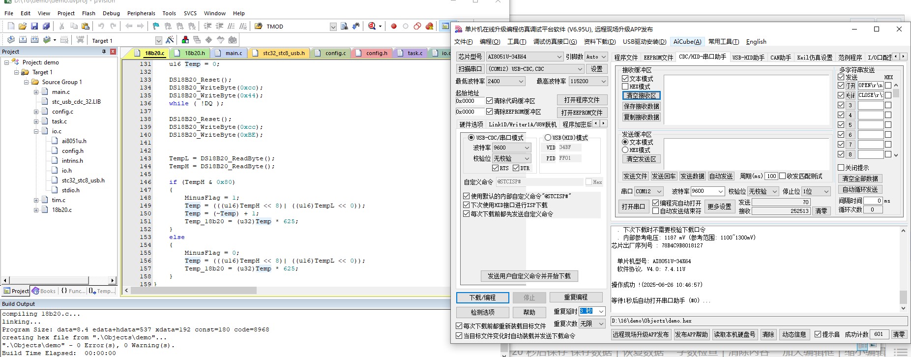
Task: Open the Peripherals menu in Keil
Action: [141, 13]
